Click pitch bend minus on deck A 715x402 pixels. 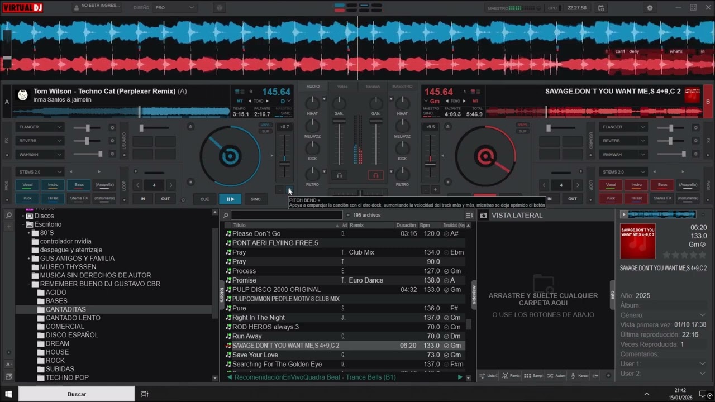point(280,190)
